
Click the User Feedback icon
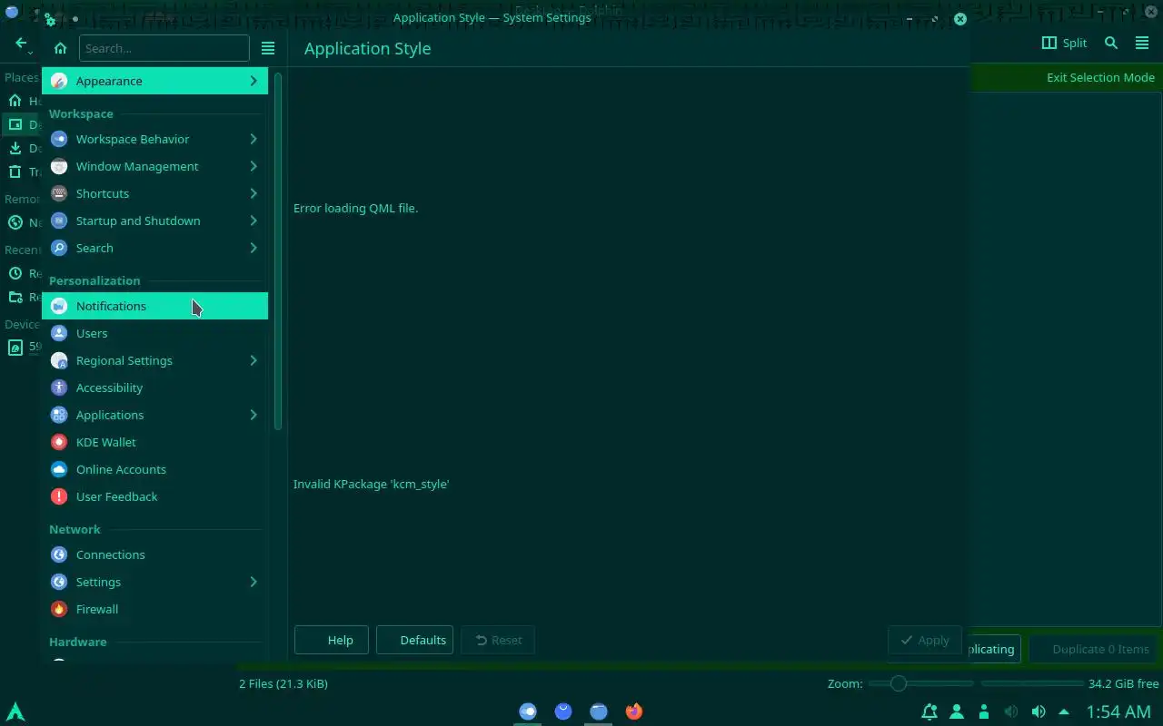pyautogui.click(x=59, y=496)
